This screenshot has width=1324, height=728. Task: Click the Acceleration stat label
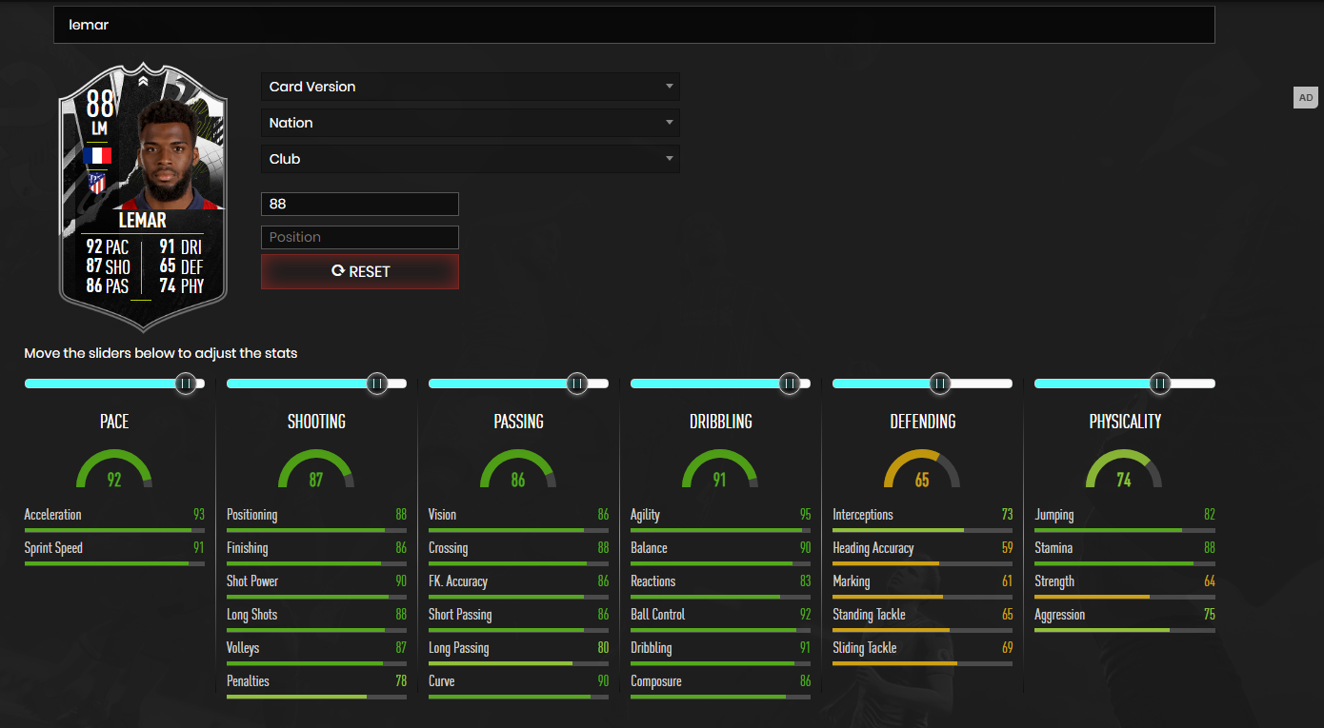click(53, 515)
